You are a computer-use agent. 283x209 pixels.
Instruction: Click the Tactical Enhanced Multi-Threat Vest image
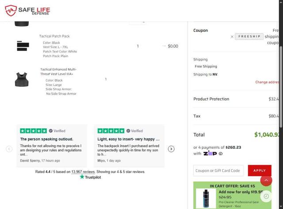pyautogui.click(x=22, y=80)
